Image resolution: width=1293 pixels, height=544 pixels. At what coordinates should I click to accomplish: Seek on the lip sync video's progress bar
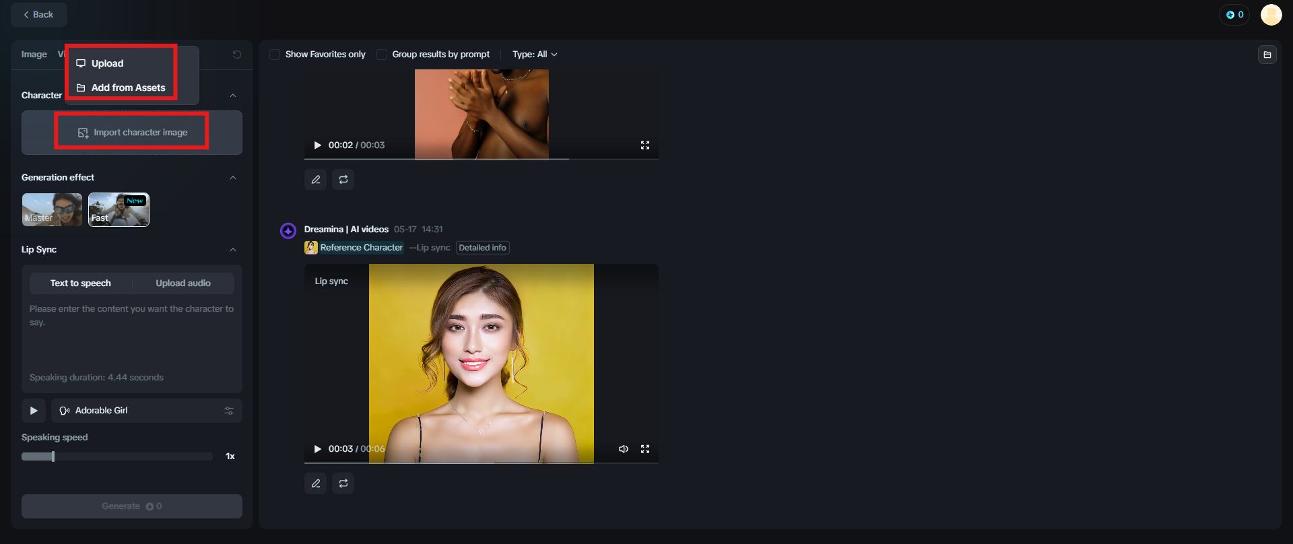pos(482,463)
